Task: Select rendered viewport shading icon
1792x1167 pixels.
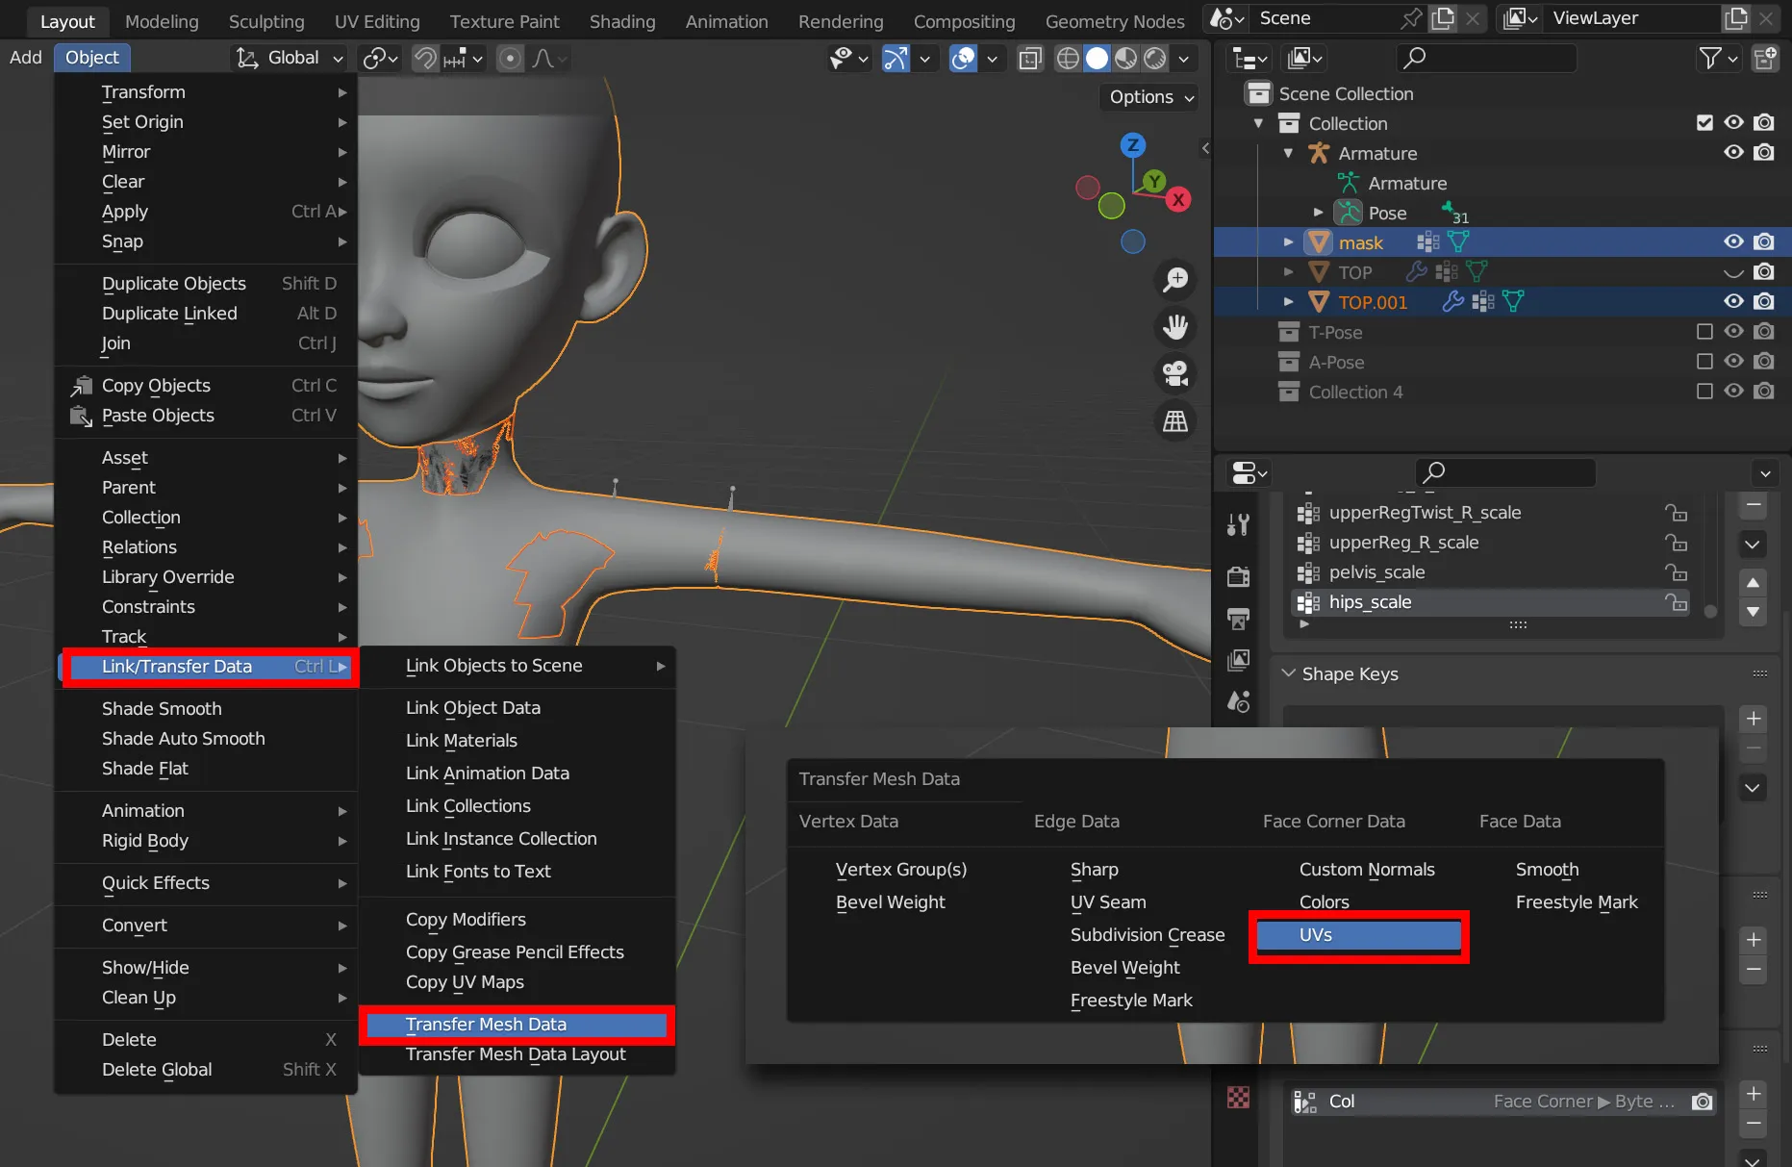Action: [1154, 59]
